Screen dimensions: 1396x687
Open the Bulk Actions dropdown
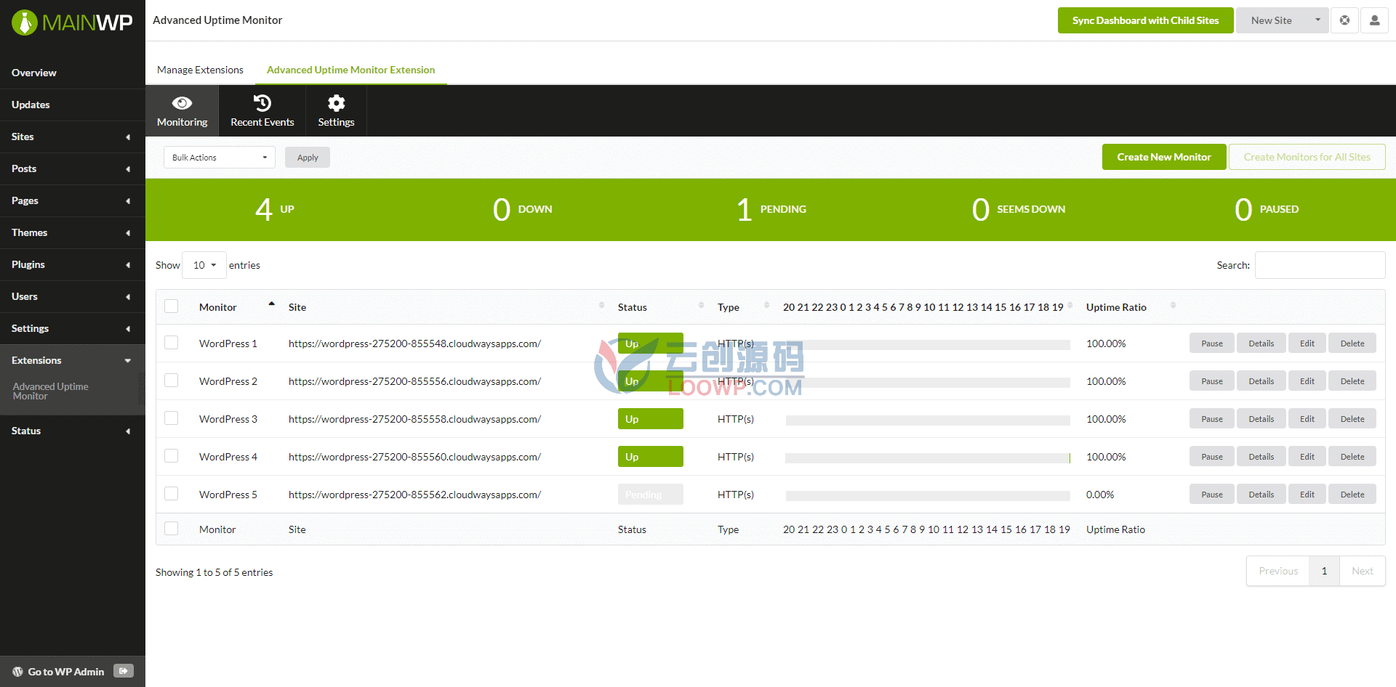click(220, 158)
